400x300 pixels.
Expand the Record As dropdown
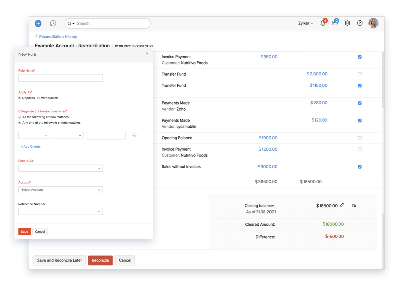pyautogui.click(x=60, y=168)
